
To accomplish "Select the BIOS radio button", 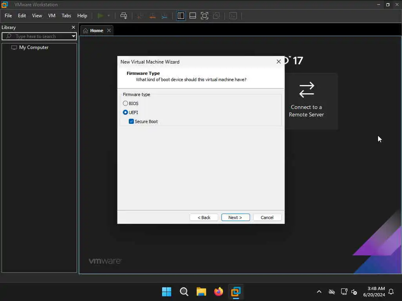I will pos(125,103).
